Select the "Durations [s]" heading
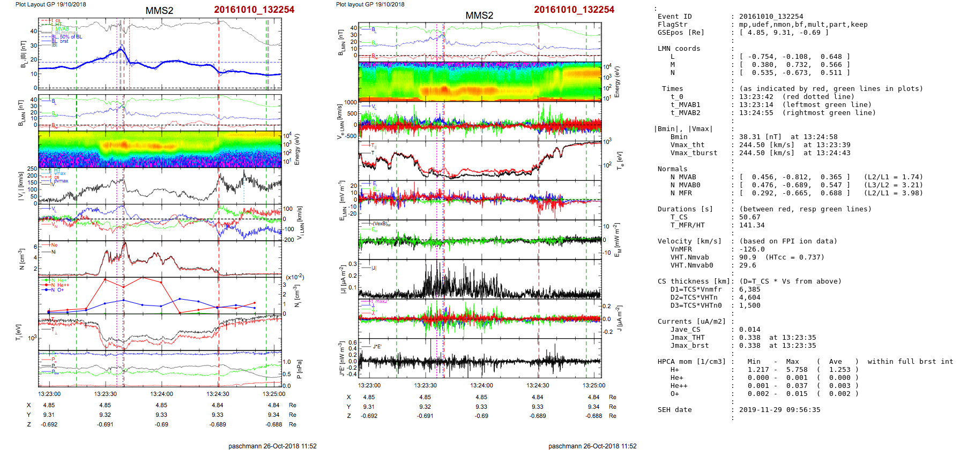This screenshot has height=450, width=967. (685, 209)
